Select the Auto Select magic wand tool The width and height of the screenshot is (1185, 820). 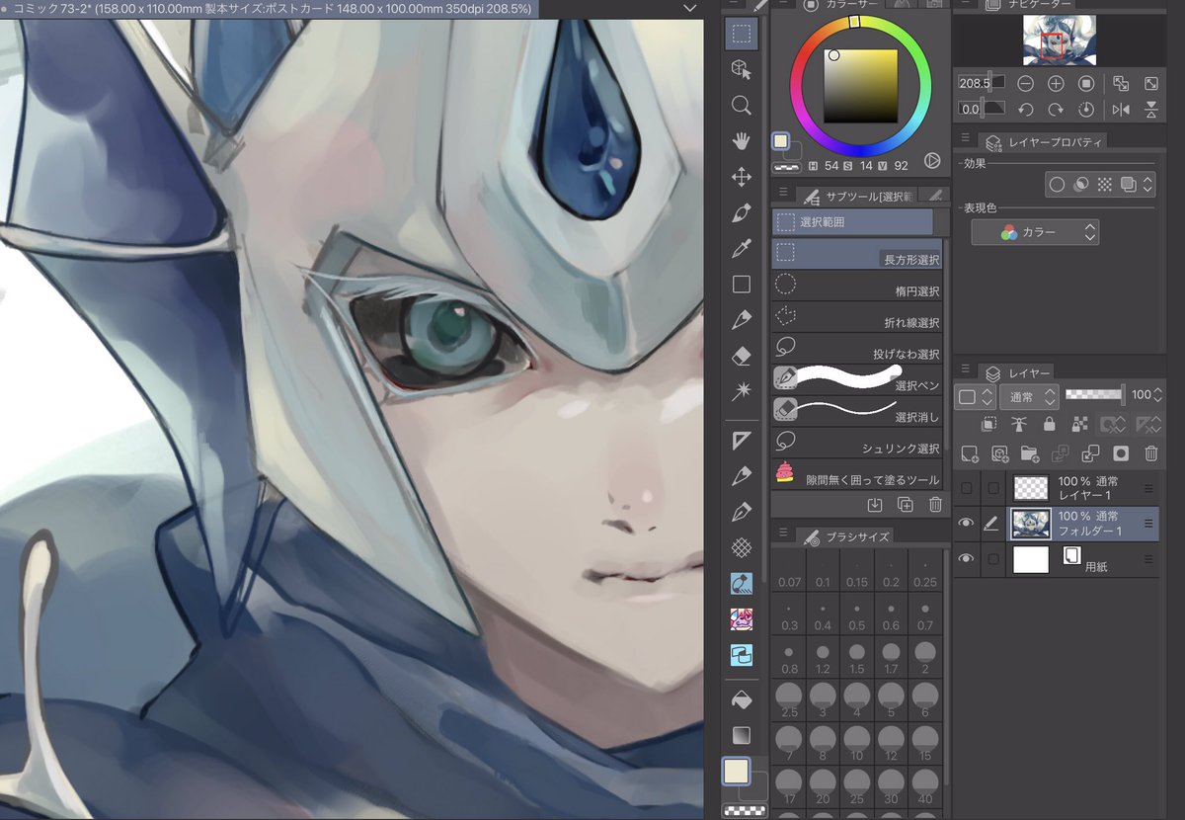741,391
